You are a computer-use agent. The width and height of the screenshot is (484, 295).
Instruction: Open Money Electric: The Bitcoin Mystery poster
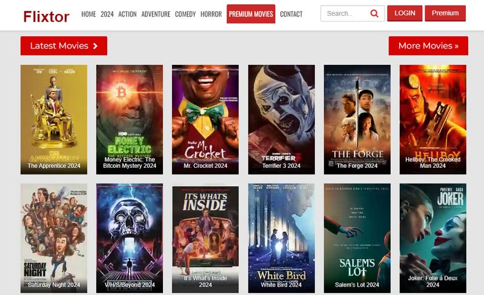[130, 119]
